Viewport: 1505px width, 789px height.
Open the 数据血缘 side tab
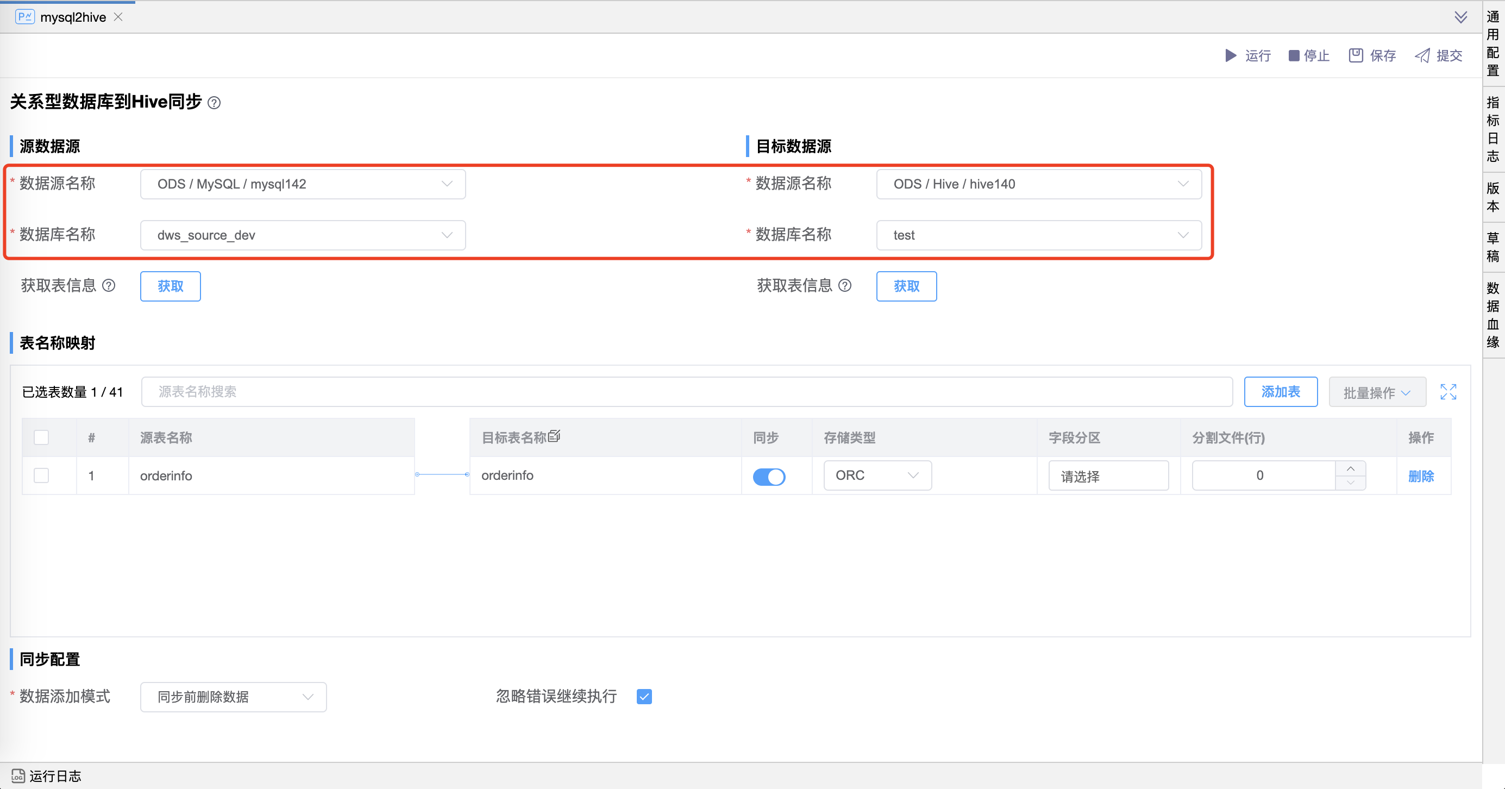click(x=1493, y=315)
